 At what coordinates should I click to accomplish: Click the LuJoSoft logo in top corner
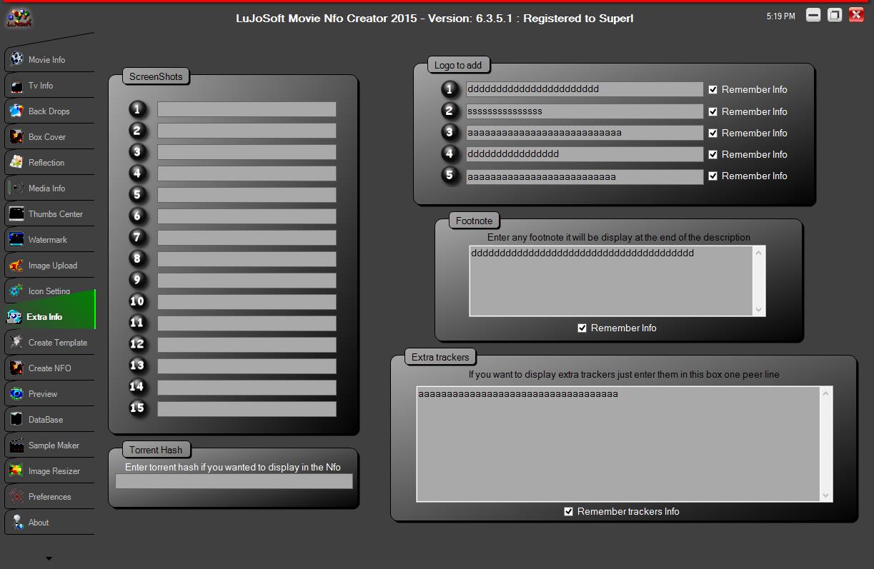(18, 18)
